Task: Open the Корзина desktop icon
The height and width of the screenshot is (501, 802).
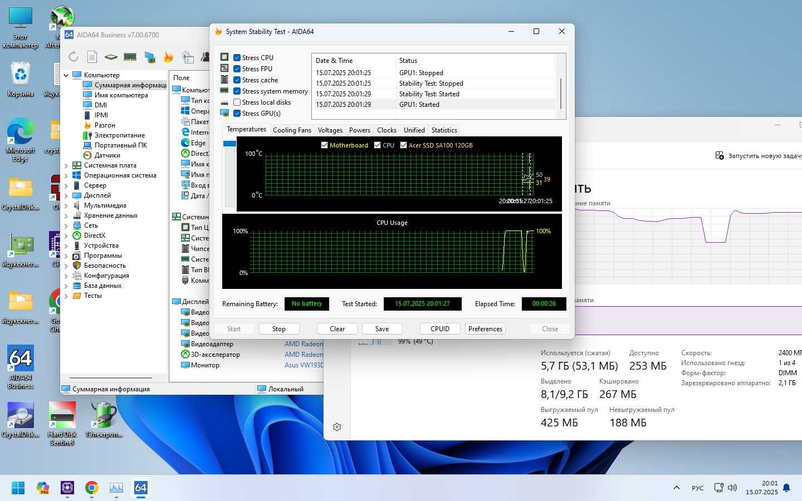Action: [21, 79]
